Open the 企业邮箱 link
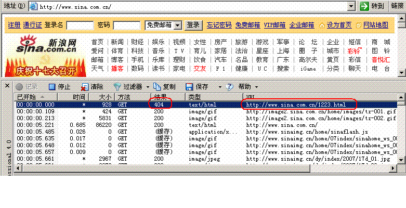This screenshot has width=406, height=208. click(x=302, y=25)
